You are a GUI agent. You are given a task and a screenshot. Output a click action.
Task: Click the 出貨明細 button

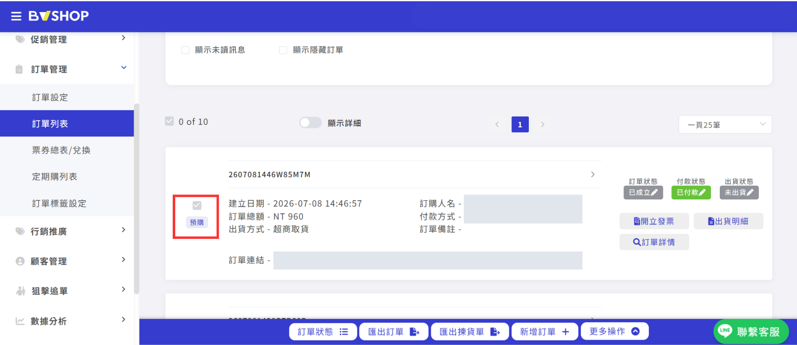click(x=729, y=221)
